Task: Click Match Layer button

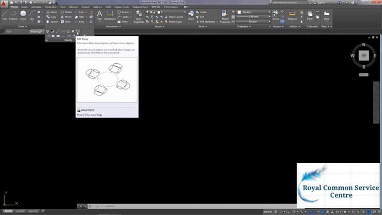Action: tap(173, 21)
